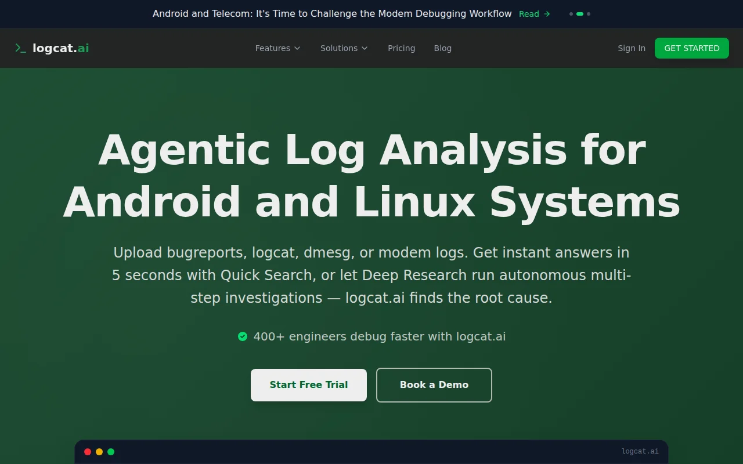Screen dimensions: 743x464
Task: Click the red dot in the preview window
Action: click(88, 452)
